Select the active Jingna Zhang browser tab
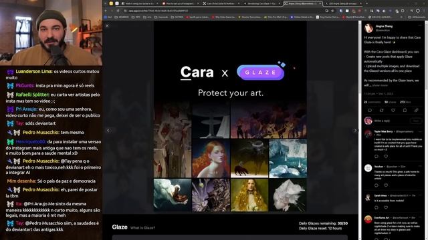The image size is (428, 240). (303, 3)
